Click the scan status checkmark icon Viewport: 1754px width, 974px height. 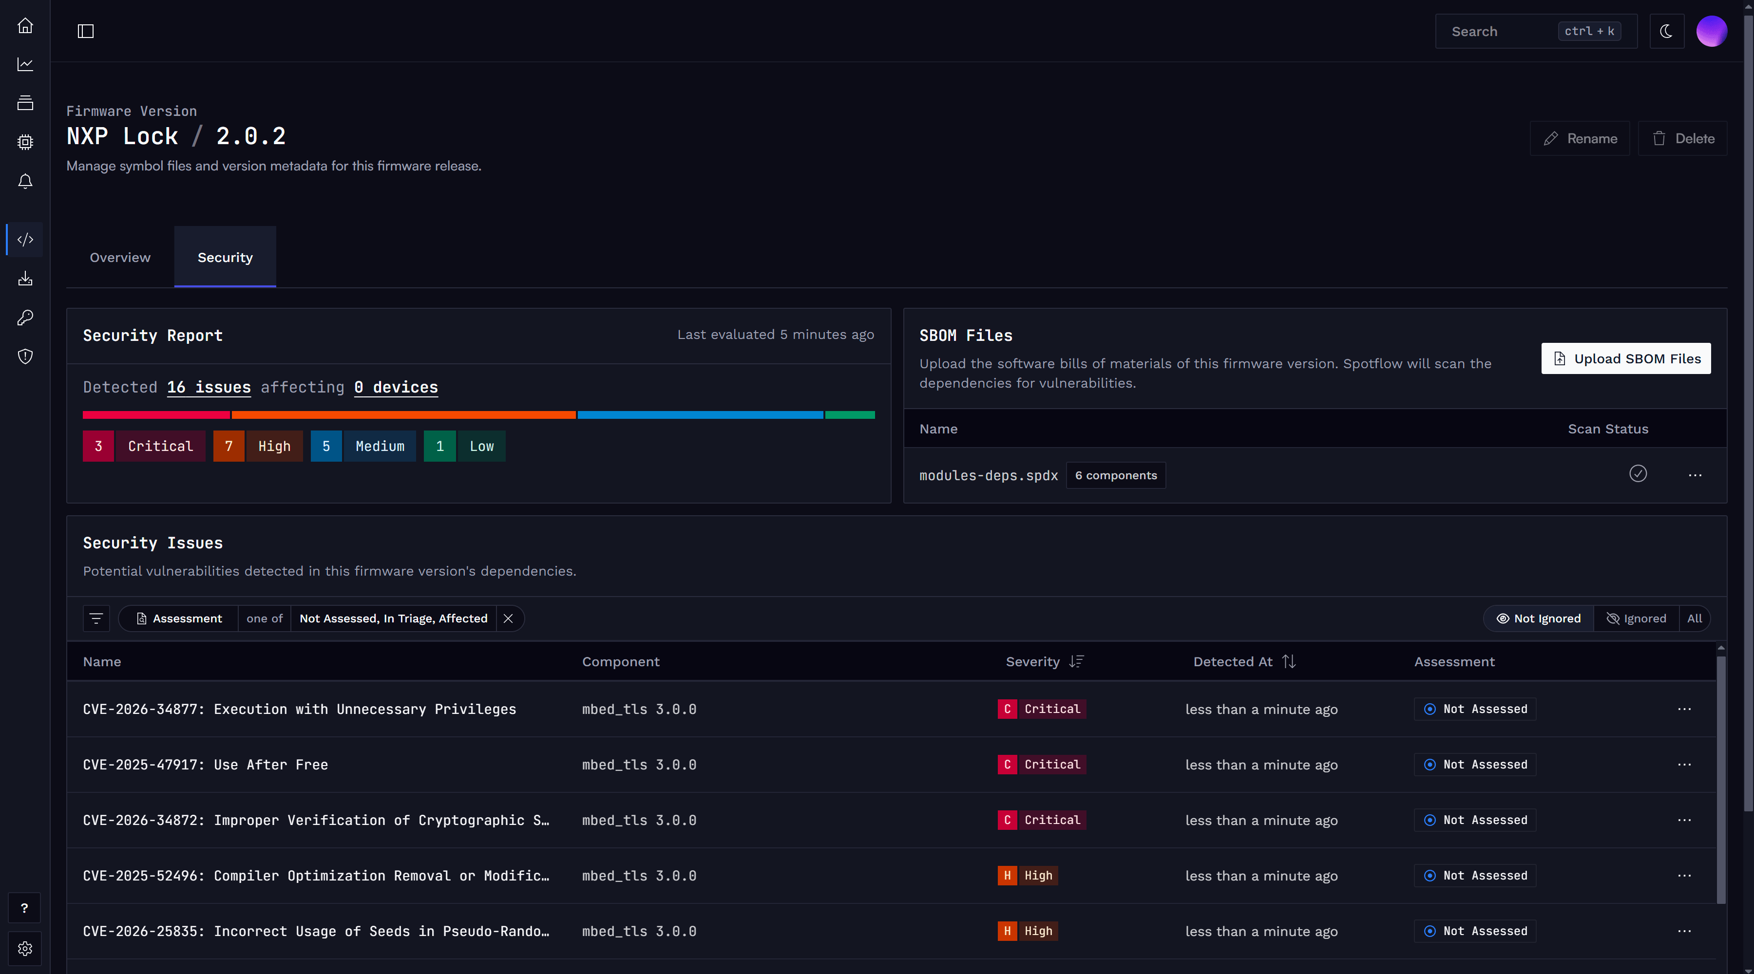click(1638, 473)
